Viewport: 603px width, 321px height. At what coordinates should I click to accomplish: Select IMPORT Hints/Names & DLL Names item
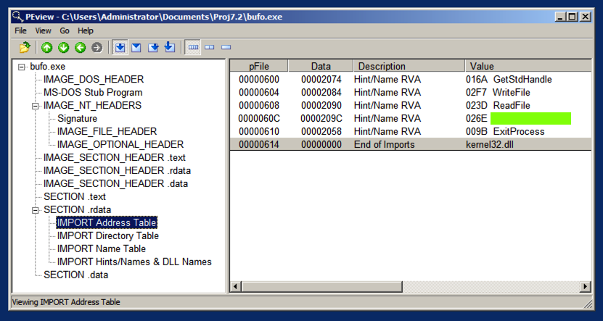coord(134,262)
